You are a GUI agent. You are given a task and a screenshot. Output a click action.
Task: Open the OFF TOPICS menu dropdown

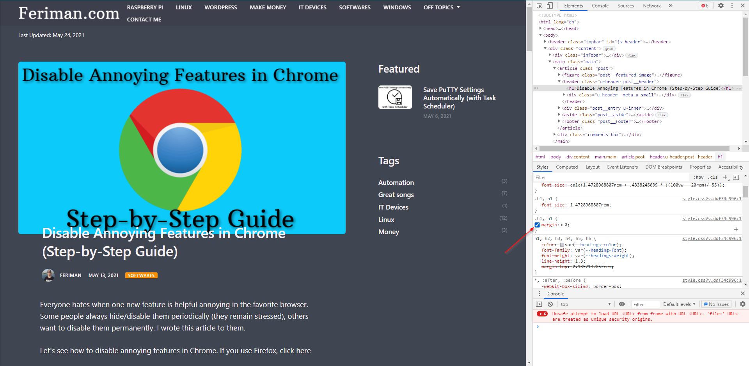pos(442,7)
